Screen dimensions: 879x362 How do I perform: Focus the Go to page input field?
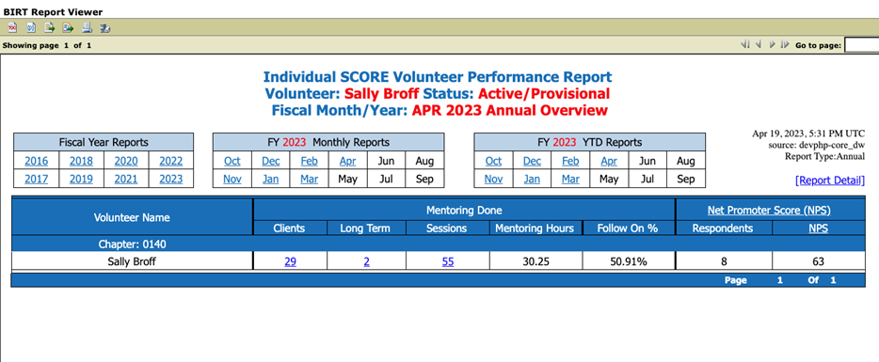click(862, 45)
